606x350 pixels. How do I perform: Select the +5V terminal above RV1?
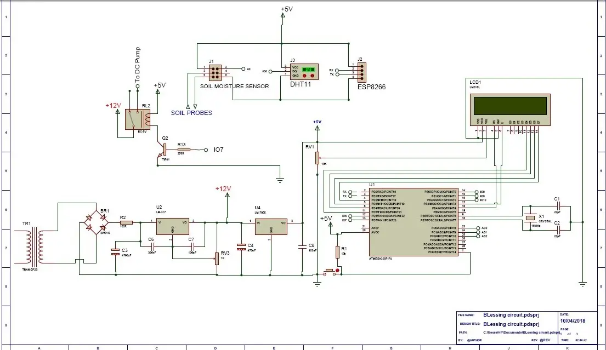point(318,128)
